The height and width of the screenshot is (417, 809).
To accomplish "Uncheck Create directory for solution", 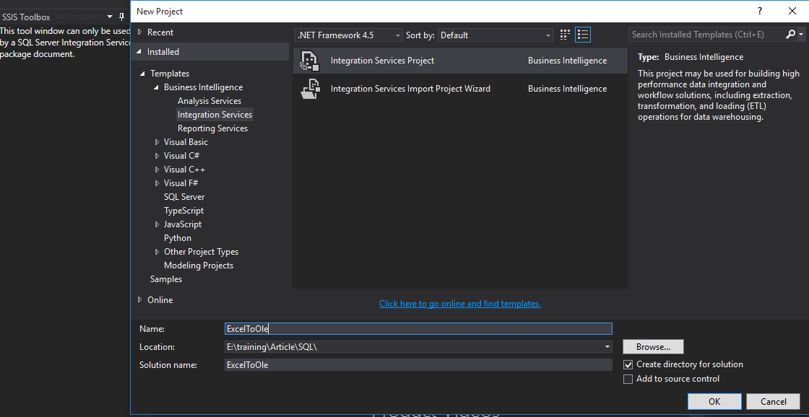I will [628, 364].
